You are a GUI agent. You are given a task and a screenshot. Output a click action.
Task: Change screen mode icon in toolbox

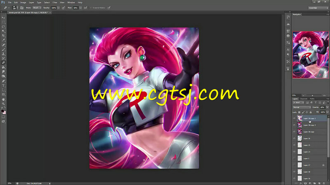3,121
